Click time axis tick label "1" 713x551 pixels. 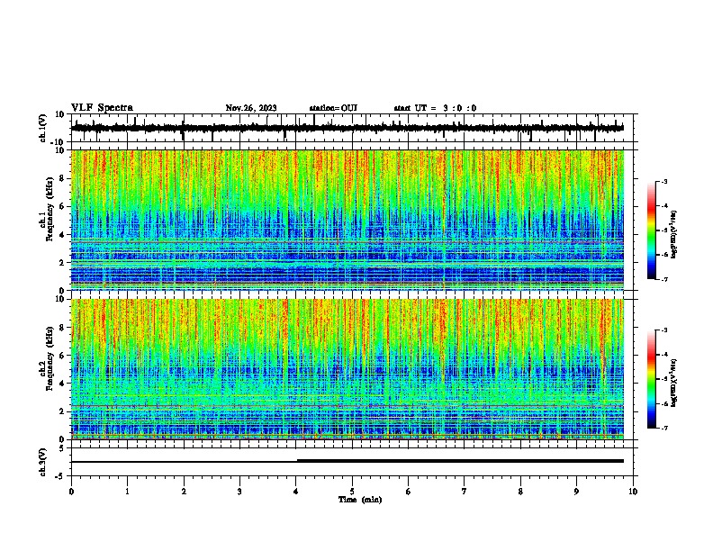[x=128, y=492]
